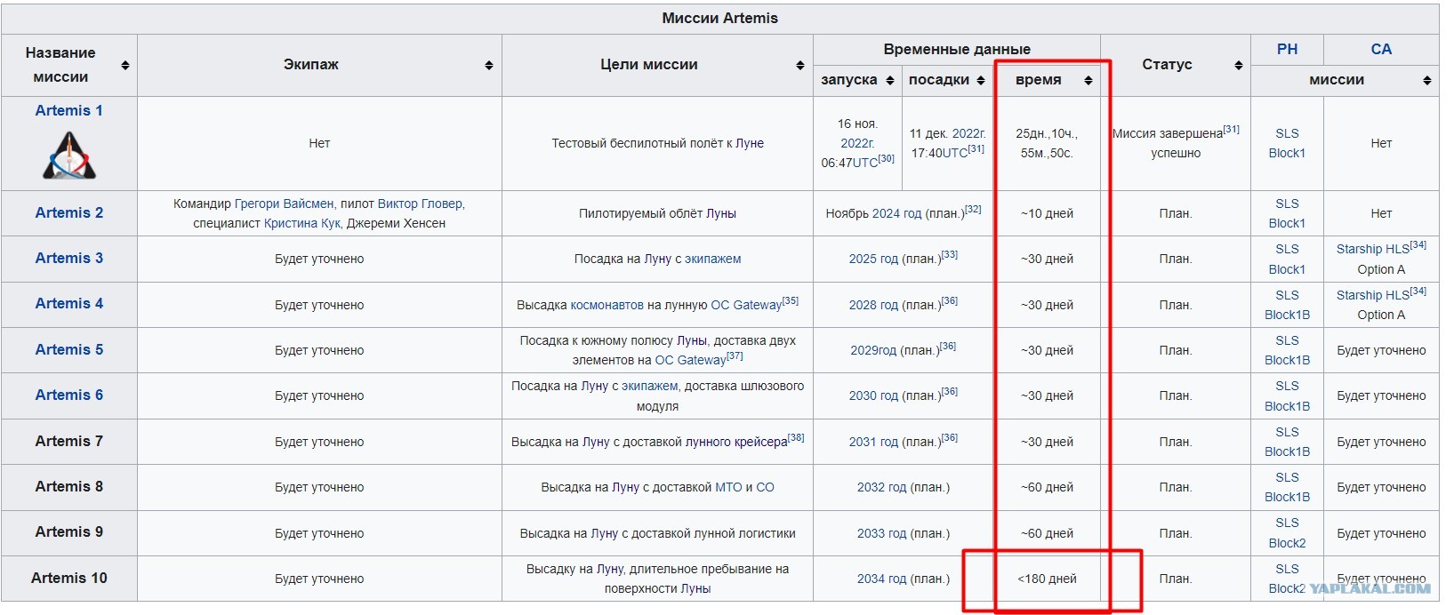Select '<180 дней' duration in Artemis 10 row
Image resolution: width=1454 pixels, height=615 pixels.
click(x=1047, y=579)
